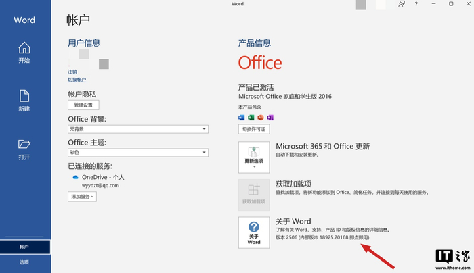Click the 帐户隐私 heading
This screenshot has width=474, height=273.
(x=82, y=94)
